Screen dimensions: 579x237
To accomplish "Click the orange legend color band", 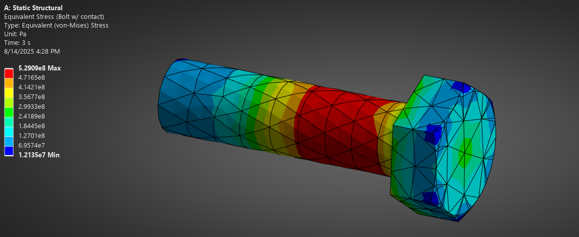I will pyautogui.click(x=9, y=83).
